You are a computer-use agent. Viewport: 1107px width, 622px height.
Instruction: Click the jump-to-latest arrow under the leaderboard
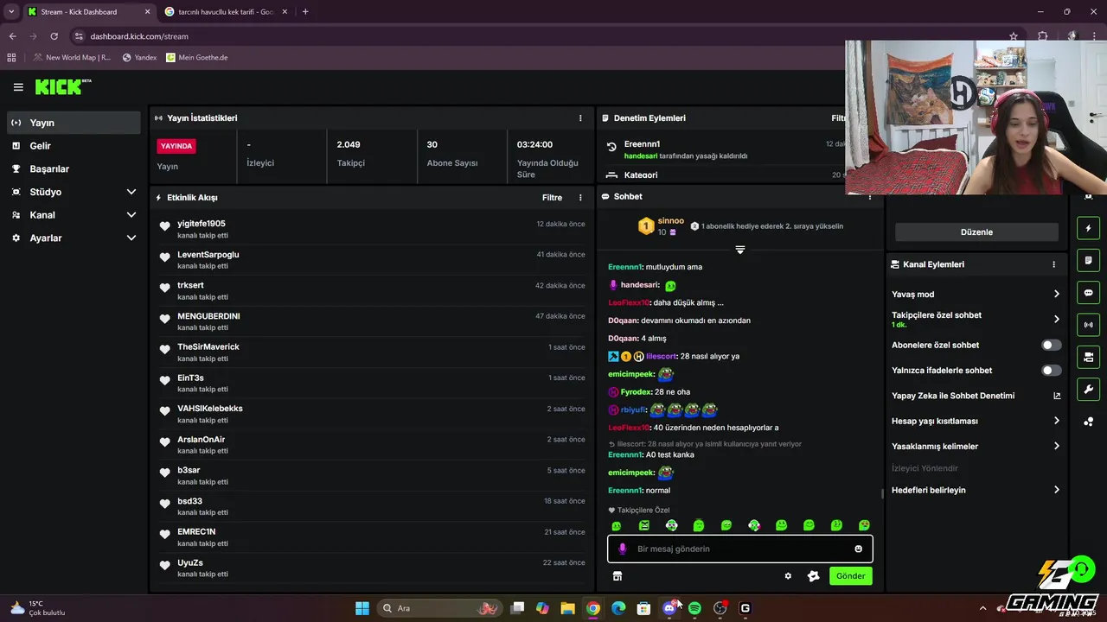[739, 250]
